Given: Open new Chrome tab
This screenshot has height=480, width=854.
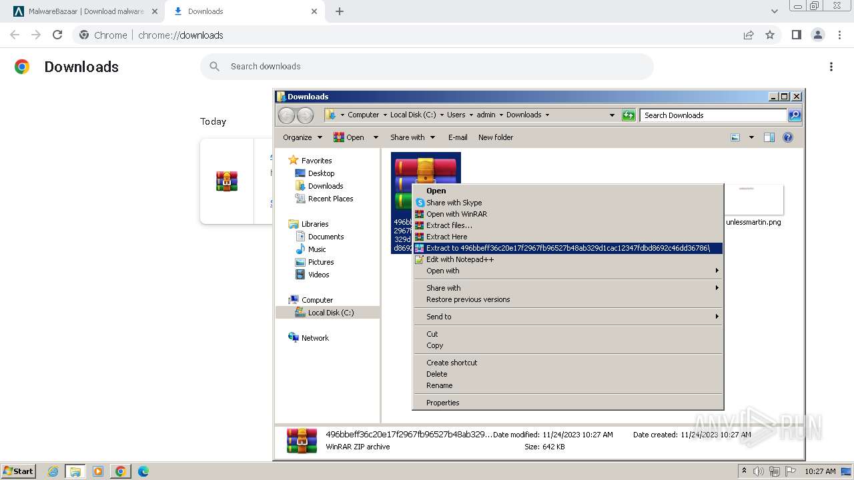Looking at the screenshot, I should pyautogui.click(x=340, y=11).
